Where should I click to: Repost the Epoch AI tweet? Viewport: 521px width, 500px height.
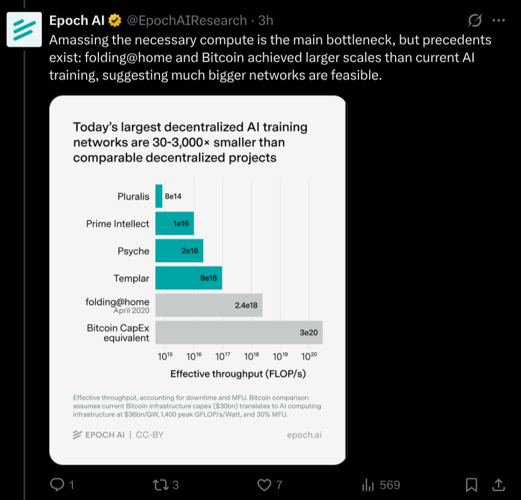[160, 485]
